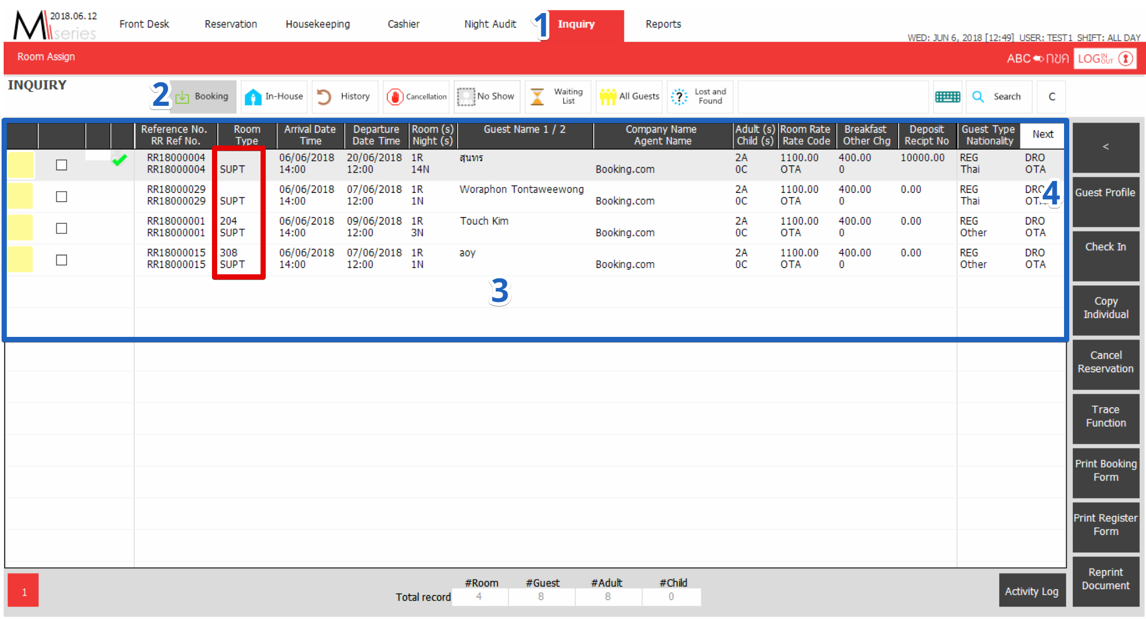Screen dimensions: 1146x619
Task: Select the Waiting List hourglass icon
Action: (537, 97)
